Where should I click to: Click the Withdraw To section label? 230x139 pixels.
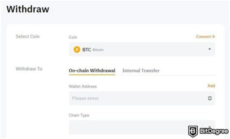coord(29,69)
